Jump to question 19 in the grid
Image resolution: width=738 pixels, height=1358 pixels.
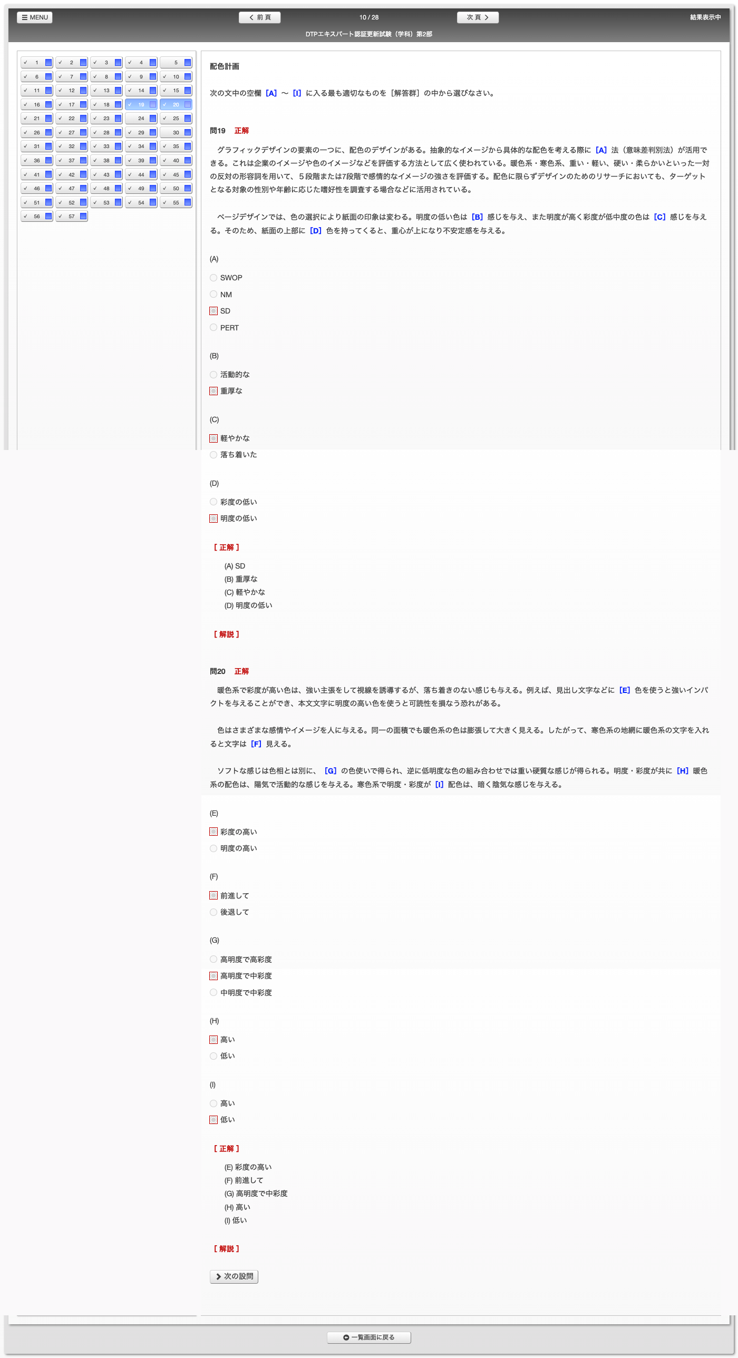138,104
